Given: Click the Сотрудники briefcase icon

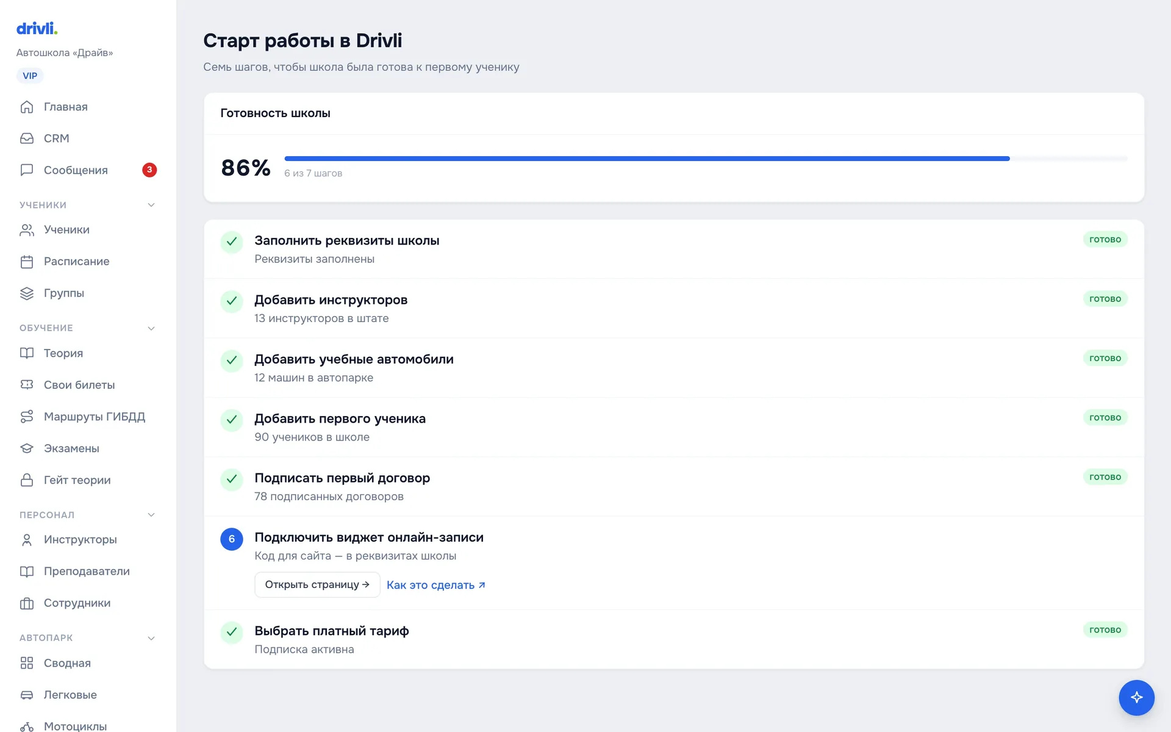Looking at the screenshot, I should point(27,603).
